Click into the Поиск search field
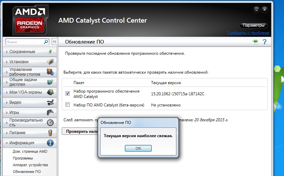This screenshot has width=284, height=176. (24, 42)
